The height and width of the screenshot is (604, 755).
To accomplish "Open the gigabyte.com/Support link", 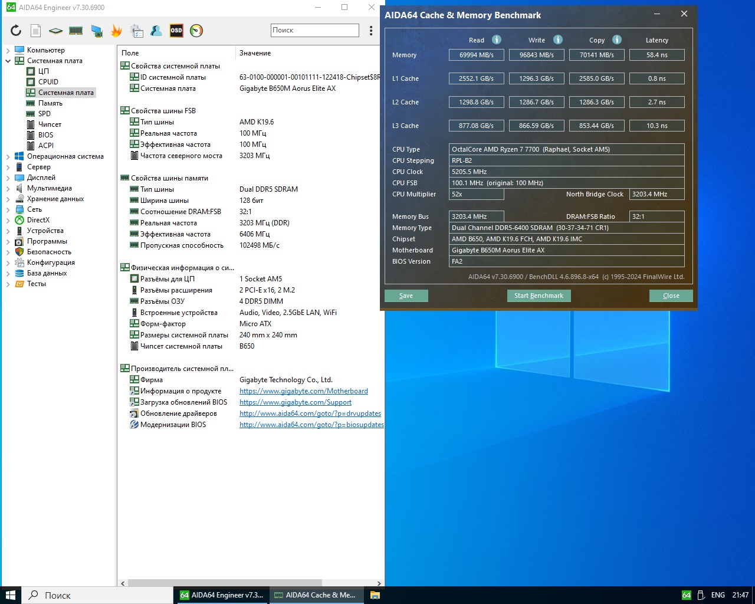I will pos(295,402).
